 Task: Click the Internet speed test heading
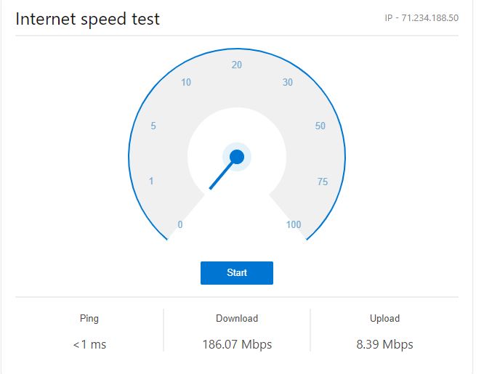coord(87,19)
